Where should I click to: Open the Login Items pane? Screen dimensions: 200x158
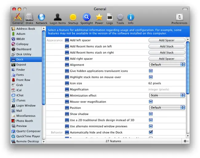[x=58, y=19]
